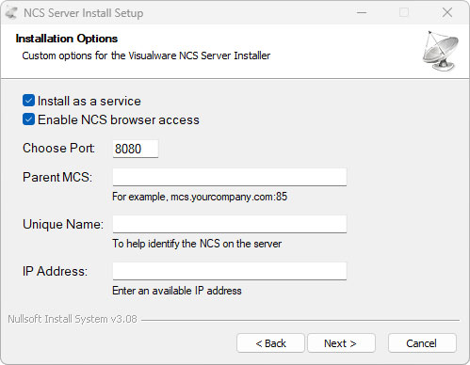The height and width of the screenshot is (365, 470).
Task: Cancel the NCS Server installation
Action: 422,343
